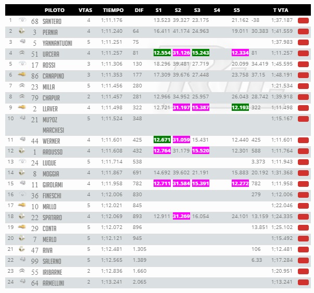Click Spataro's magenta S2 time 31.269
314x293 pixels.
pos(181,216)
